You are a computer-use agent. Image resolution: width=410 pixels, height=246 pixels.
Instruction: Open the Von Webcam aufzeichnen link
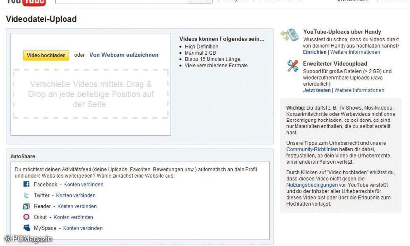pos(124,55)
